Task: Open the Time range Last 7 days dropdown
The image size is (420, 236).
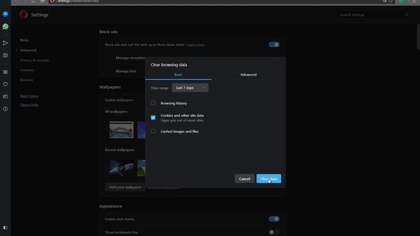Action: (x=190, y=88)
